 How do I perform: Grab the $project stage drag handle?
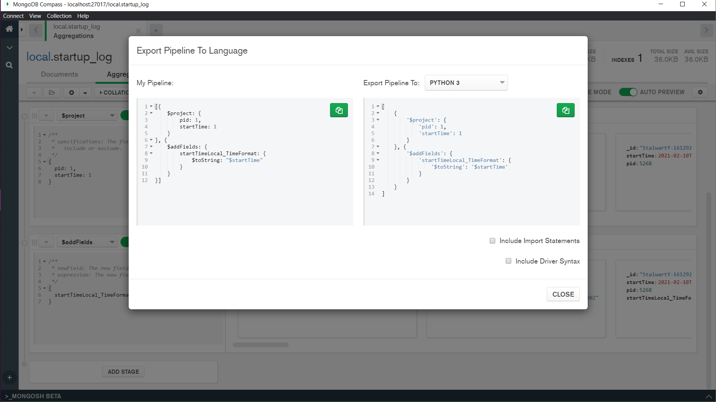click(34, 116)
